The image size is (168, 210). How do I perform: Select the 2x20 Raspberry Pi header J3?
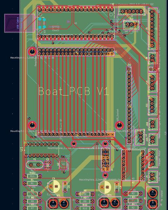pyautogui.click(x=76, y=52)
